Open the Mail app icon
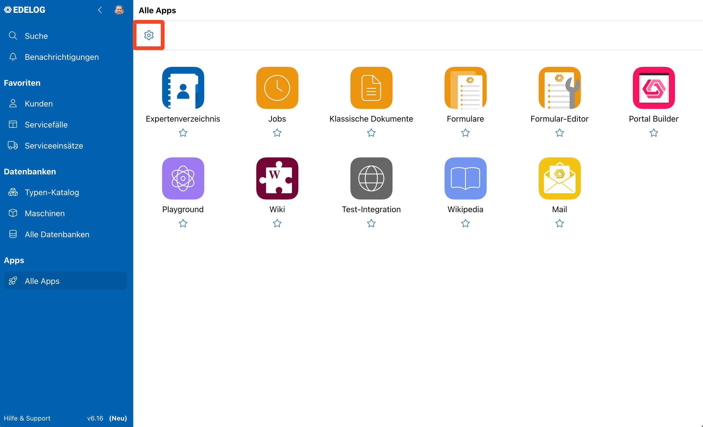Screen dimensions: 703x427 [x=559, y=178]
